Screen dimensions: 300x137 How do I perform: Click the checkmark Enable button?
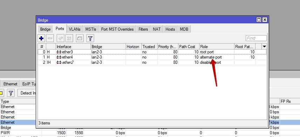pos(61,38)
